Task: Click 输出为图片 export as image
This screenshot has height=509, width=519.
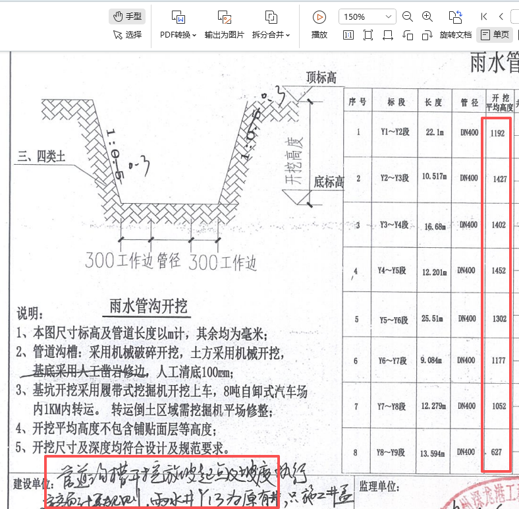Action: tap(225, 24)
